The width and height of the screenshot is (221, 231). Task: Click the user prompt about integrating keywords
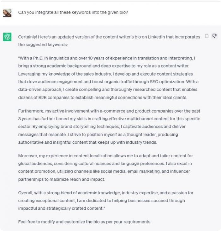click(x=73, y=12)
